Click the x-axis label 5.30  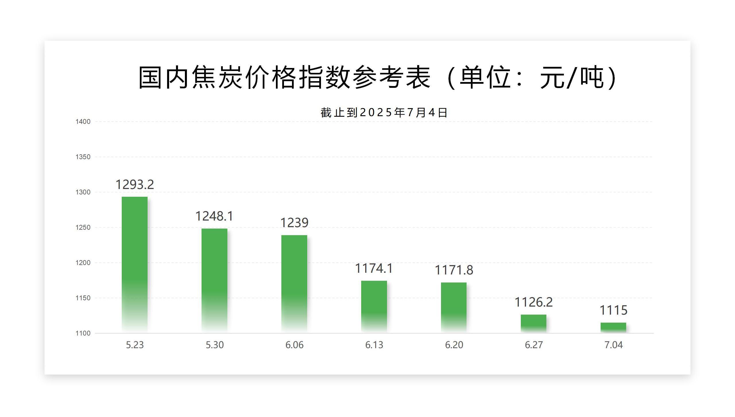point(214,345)
